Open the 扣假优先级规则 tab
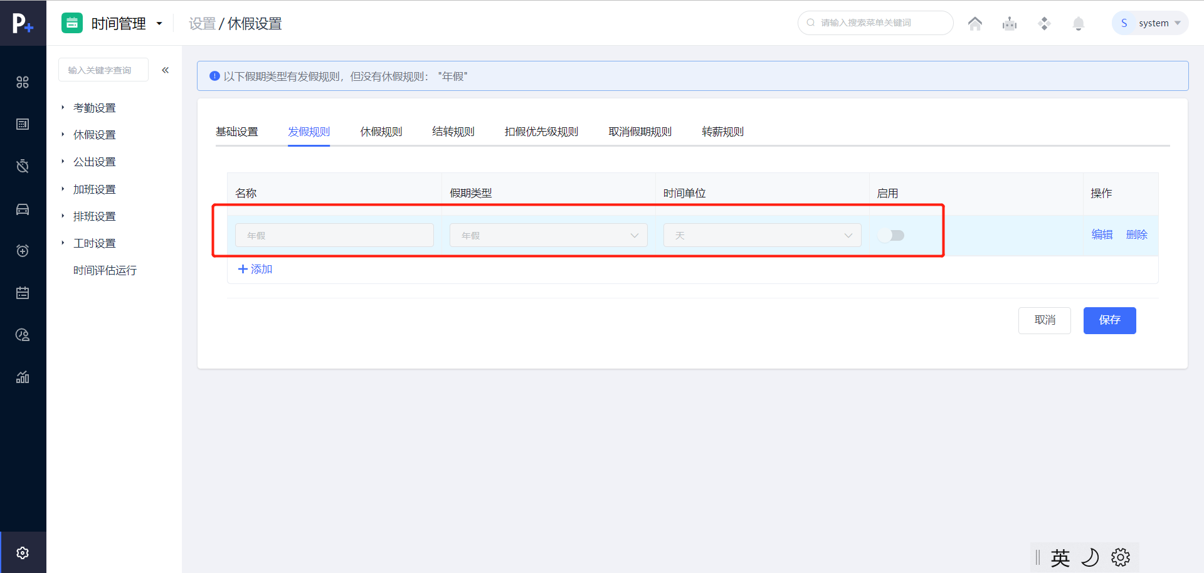 coord(541,132)
